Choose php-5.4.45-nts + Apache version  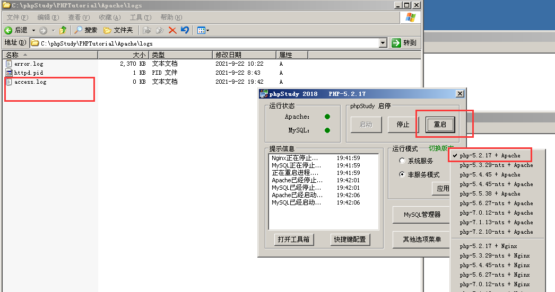coord(497,184)
